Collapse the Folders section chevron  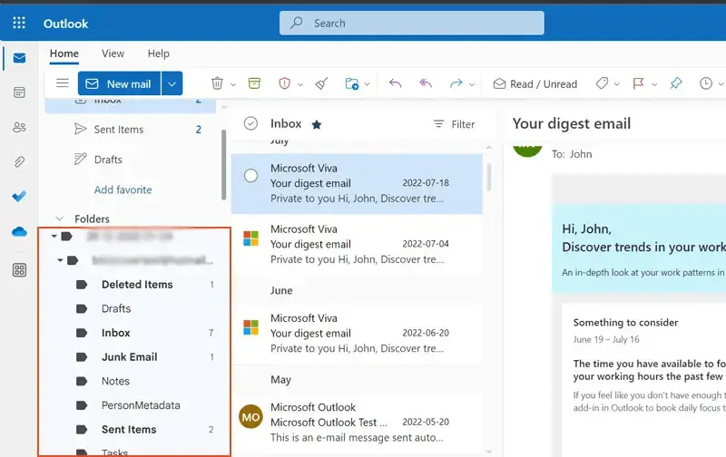(x=59, y=219)
